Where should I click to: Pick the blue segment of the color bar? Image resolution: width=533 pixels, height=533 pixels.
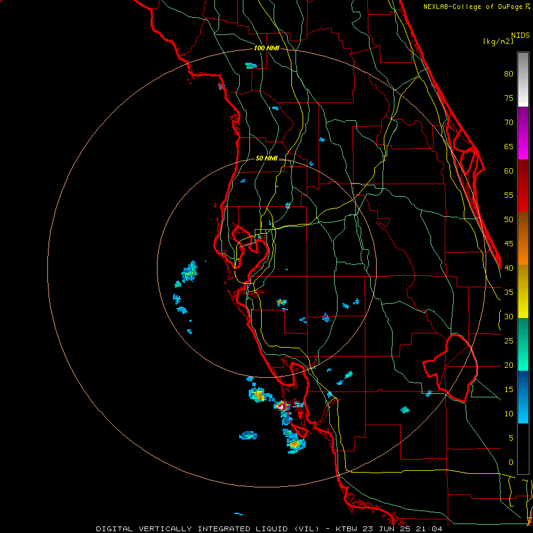click(x=523, y=397)
